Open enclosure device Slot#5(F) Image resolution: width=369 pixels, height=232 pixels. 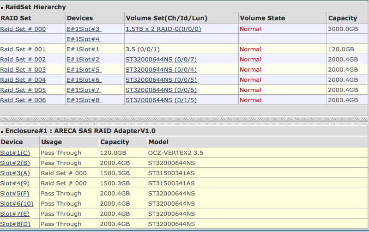[x=15, y=193]
